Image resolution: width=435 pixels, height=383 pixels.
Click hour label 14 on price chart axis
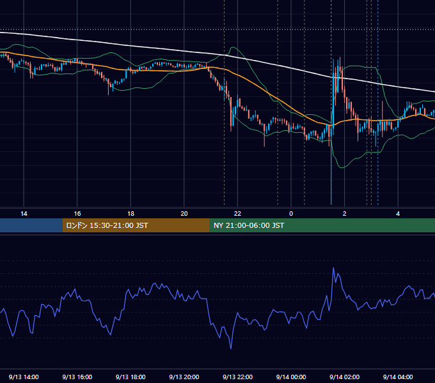24,214
